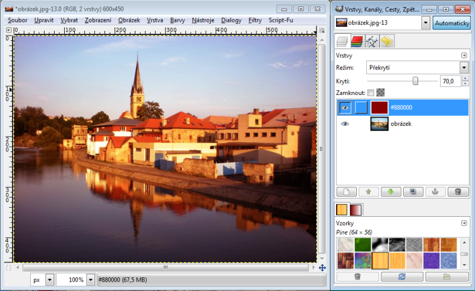Open the Paths tab

point(372,42)
